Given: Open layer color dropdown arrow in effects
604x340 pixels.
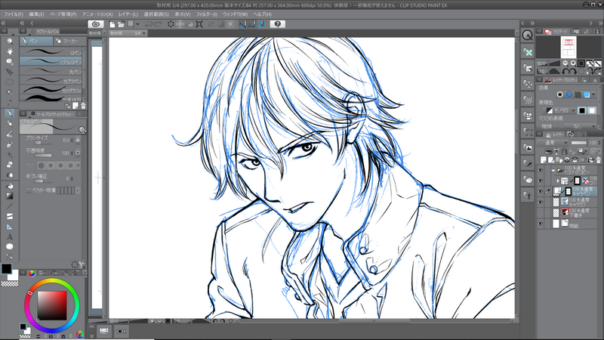Looking at the screenshot, I should point(593,94).
